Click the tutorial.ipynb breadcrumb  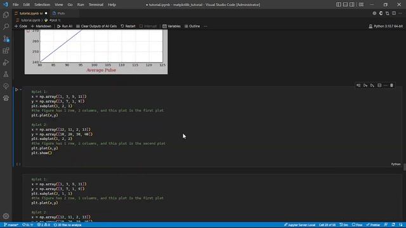click(28, 20)
